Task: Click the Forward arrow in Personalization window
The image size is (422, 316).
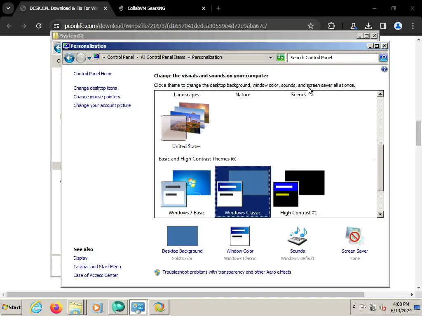Action: pos(81,58)
